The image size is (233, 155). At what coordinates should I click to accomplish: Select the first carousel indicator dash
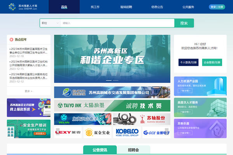(109, 80)
